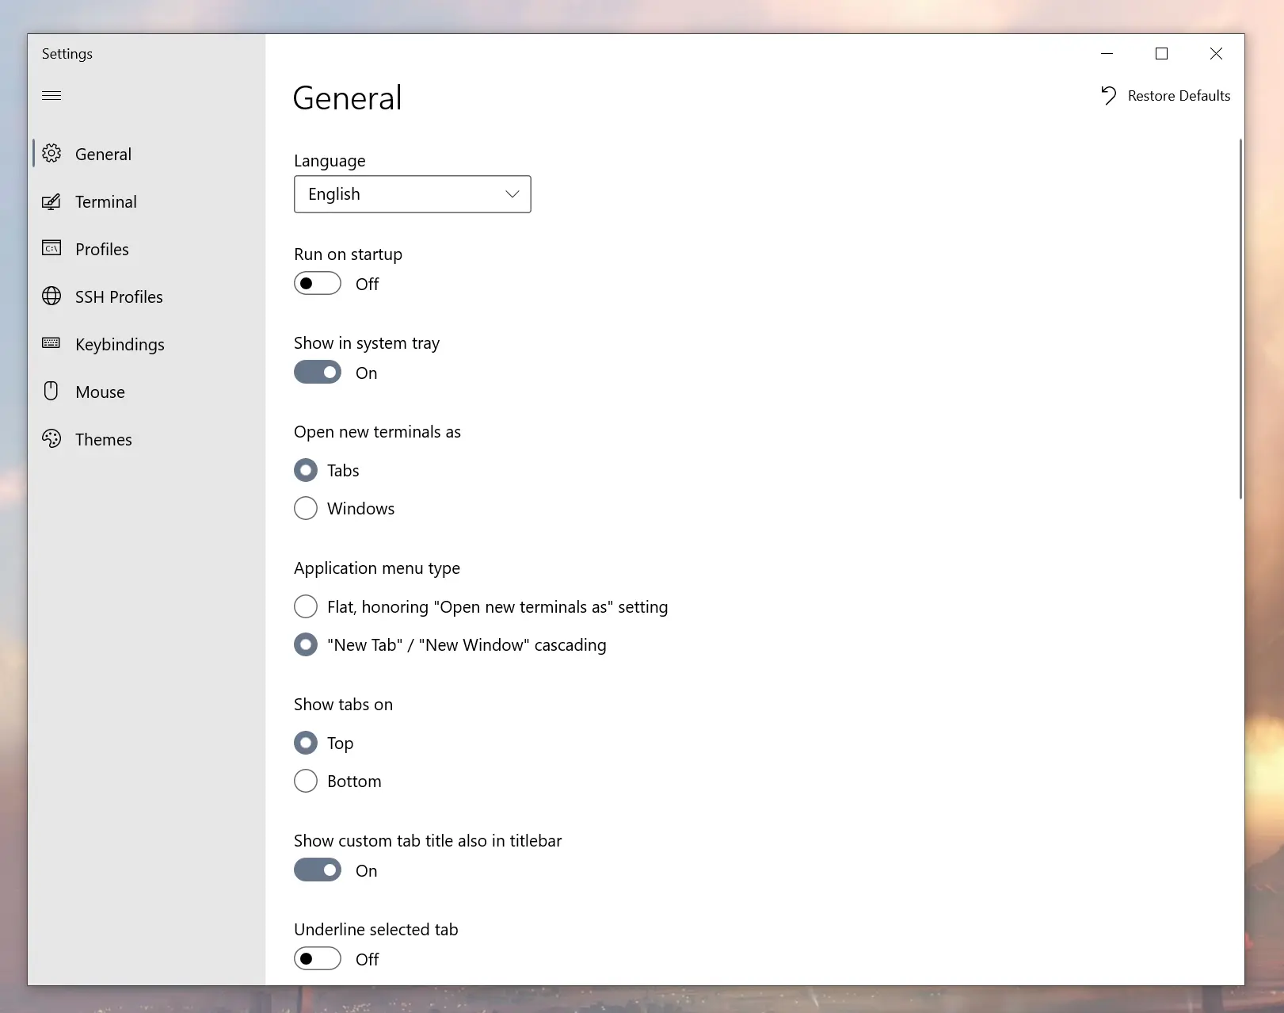This screenshot has width=1284, height=1013.
Task: Click the Restore Defaults text button
Action: (1179, 96)
